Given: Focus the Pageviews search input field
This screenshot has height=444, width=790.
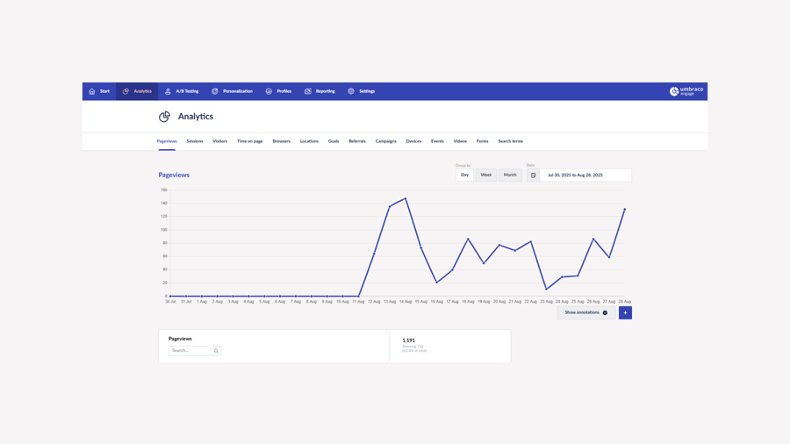Looking at the screenshot, I should pos(190,351).
